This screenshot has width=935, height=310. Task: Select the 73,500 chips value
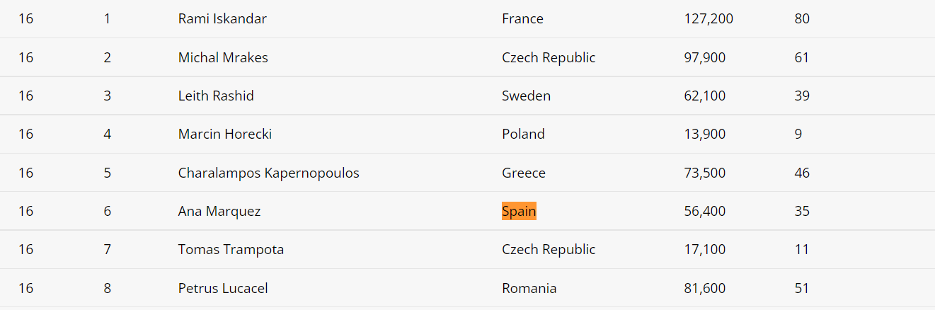705,173
